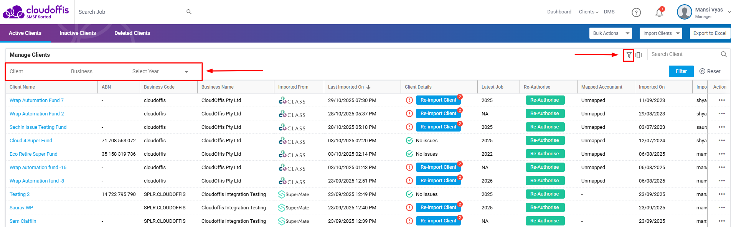This screenshot has width=731, height=227.
Task: Open the Clients menu in top navigation
Action: point(588,12)
